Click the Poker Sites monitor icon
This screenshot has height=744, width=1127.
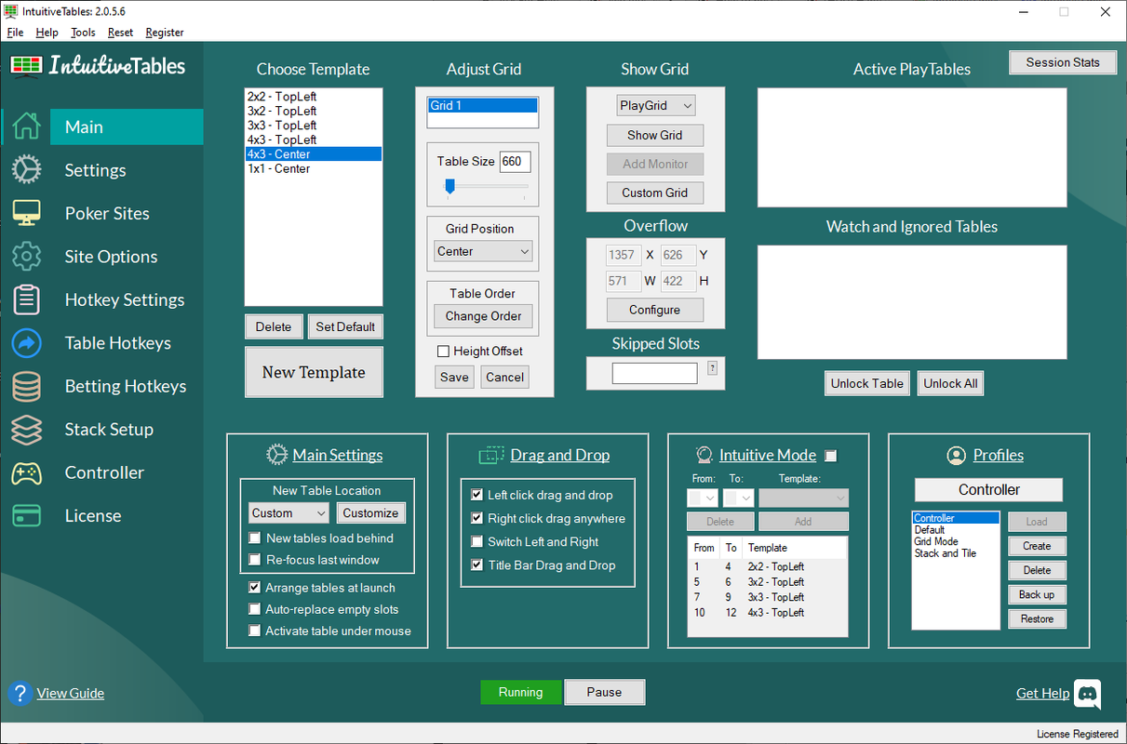click(x=26, y=213)
